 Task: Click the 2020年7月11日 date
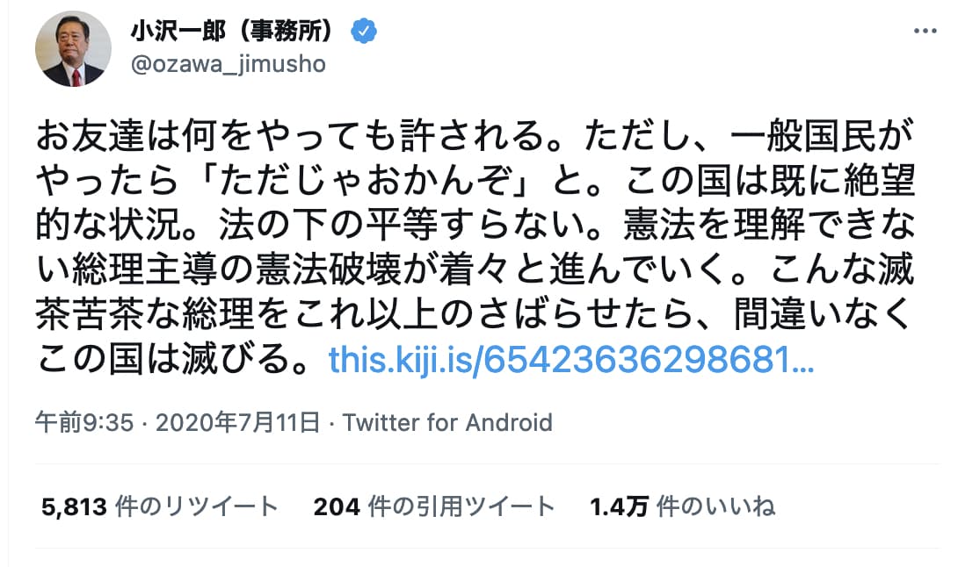click(x=237, y=423)
